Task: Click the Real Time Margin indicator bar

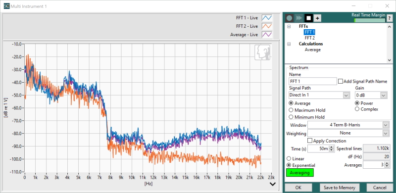Action: (x=370, y=20)
